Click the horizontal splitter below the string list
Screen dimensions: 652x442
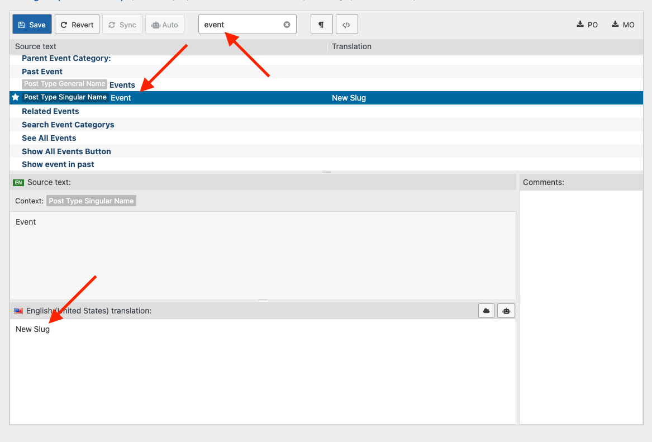(327, 172)
